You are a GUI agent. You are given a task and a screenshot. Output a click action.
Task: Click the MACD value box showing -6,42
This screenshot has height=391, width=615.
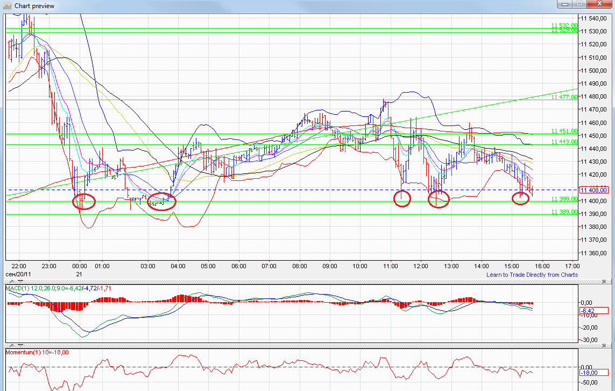pyautogui.click(x=589, y=311)
